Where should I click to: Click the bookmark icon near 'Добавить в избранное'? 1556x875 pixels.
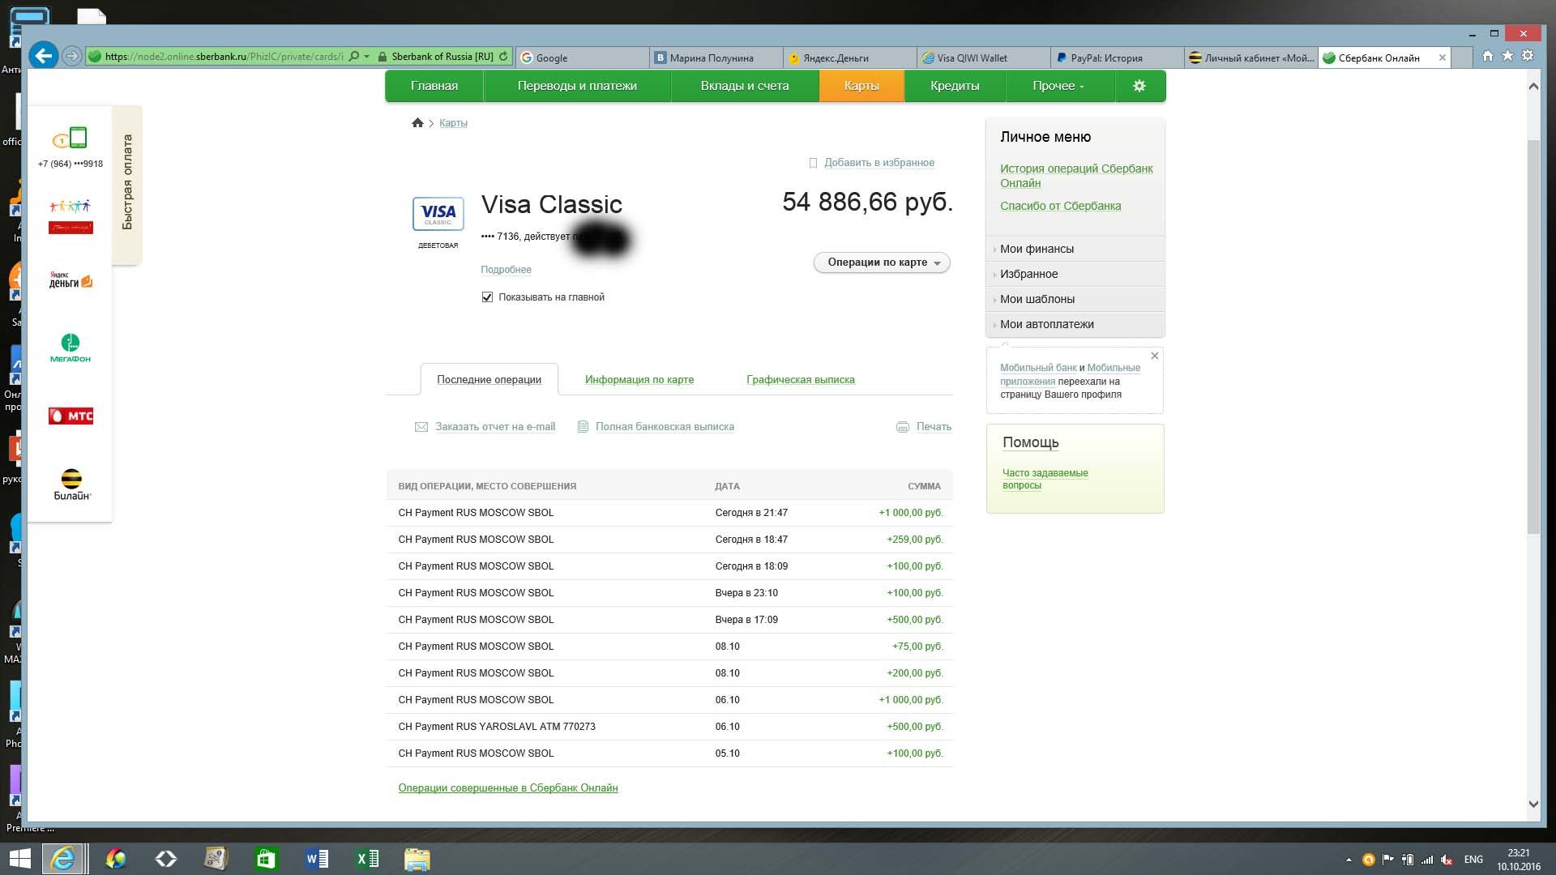pyautogui.click(x=813, y=163)
